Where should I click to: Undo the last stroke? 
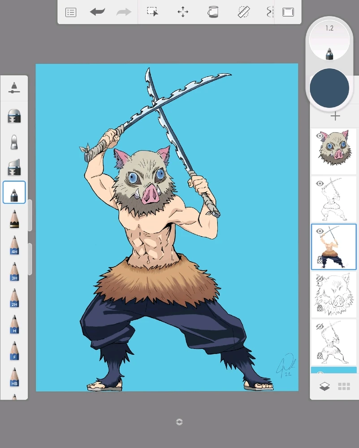(97, 12)
